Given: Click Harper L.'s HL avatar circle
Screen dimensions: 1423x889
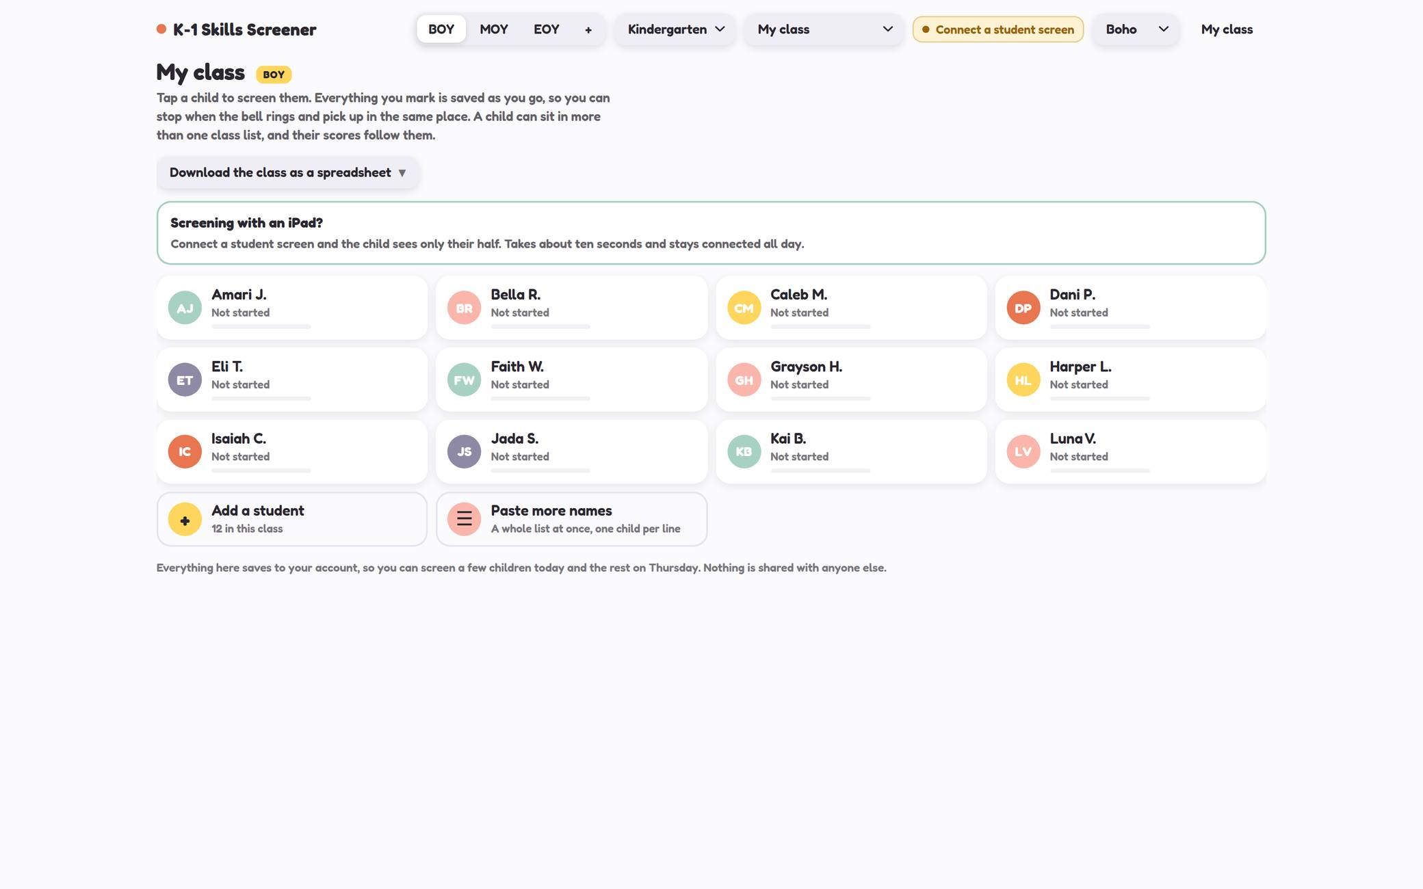Looking at the screenshot, I should pyautogui.click(x=1023, y=380).
